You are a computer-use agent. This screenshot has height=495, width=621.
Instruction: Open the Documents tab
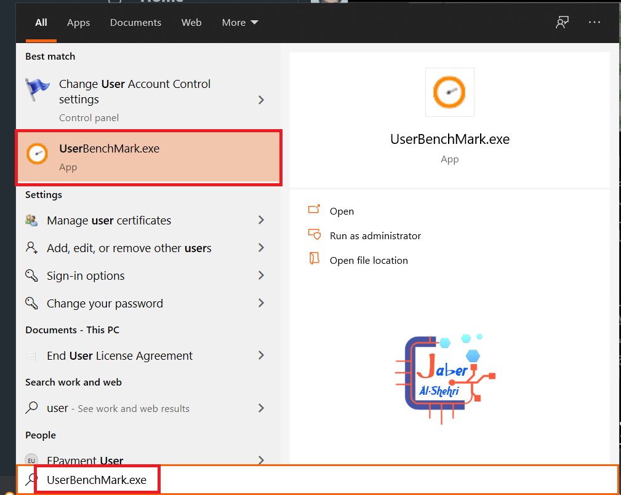pos(135,23)
